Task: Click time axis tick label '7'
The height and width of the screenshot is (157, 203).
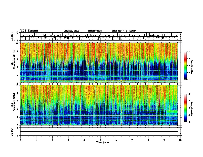Action: (x=132, y=140)
